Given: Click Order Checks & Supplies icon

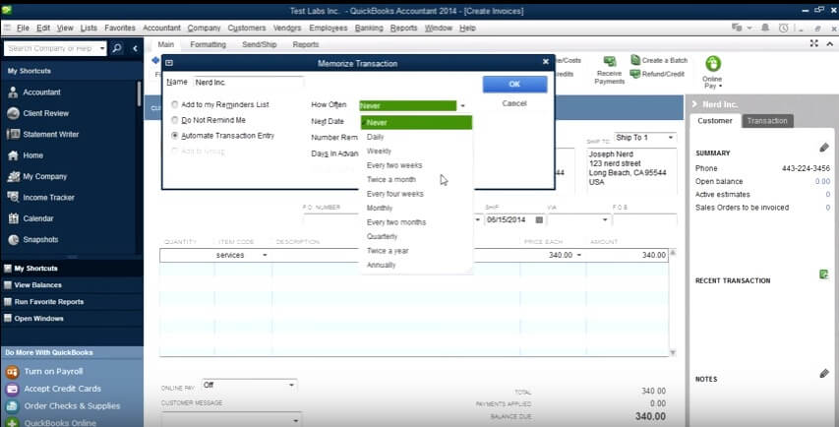Looking at the screenshot, I should [13, 406].
